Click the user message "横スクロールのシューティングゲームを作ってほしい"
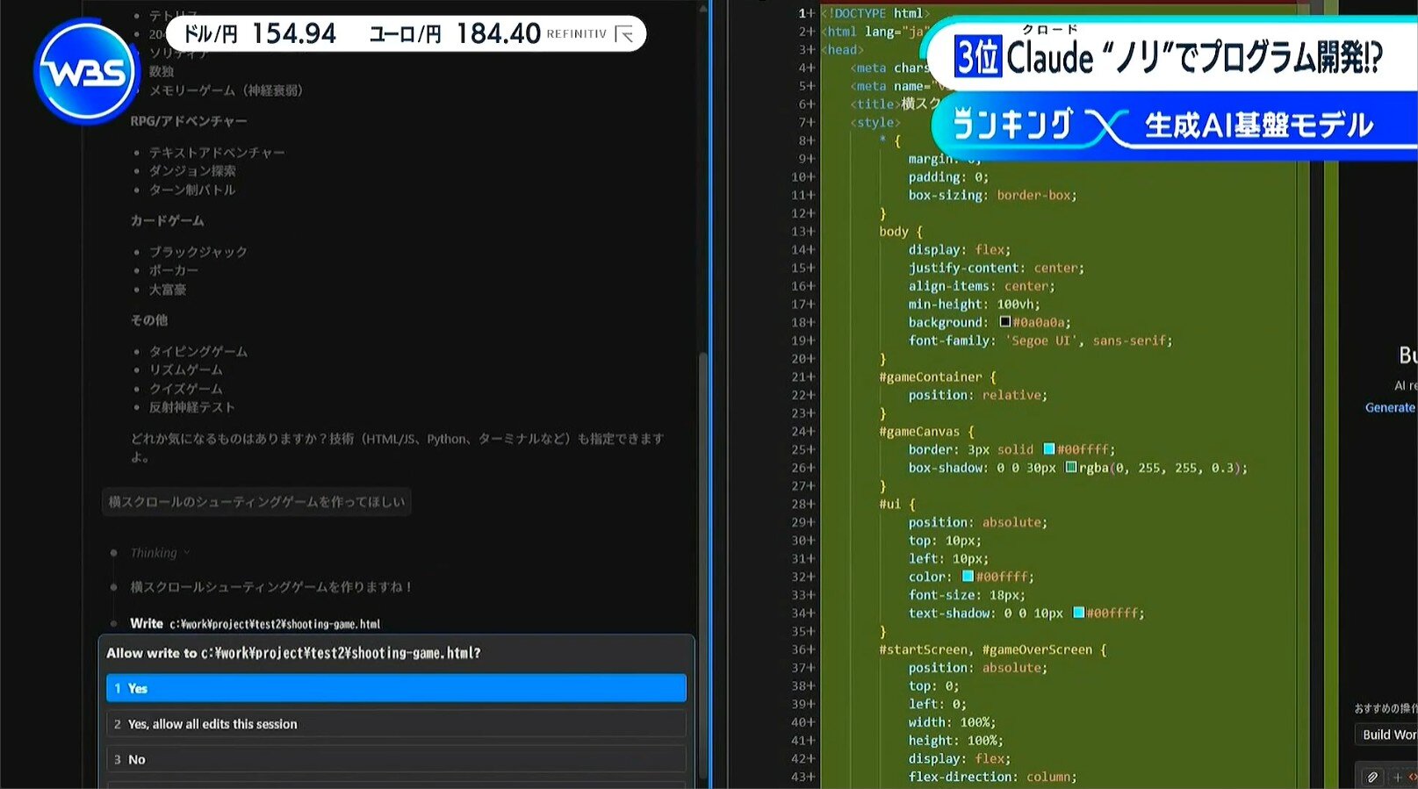Screen dimensions: 1418x789 pos(256,502)
